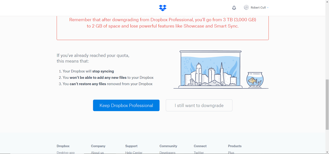Click the "Dropbox" footer column heading

coord(63,146)
